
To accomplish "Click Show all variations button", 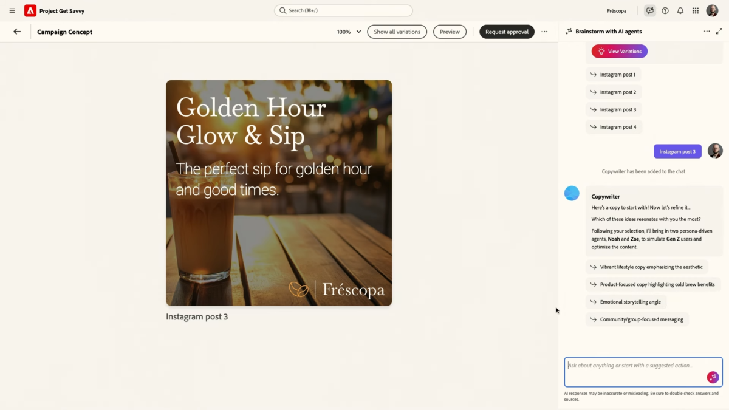I will (x=397, y=32).
